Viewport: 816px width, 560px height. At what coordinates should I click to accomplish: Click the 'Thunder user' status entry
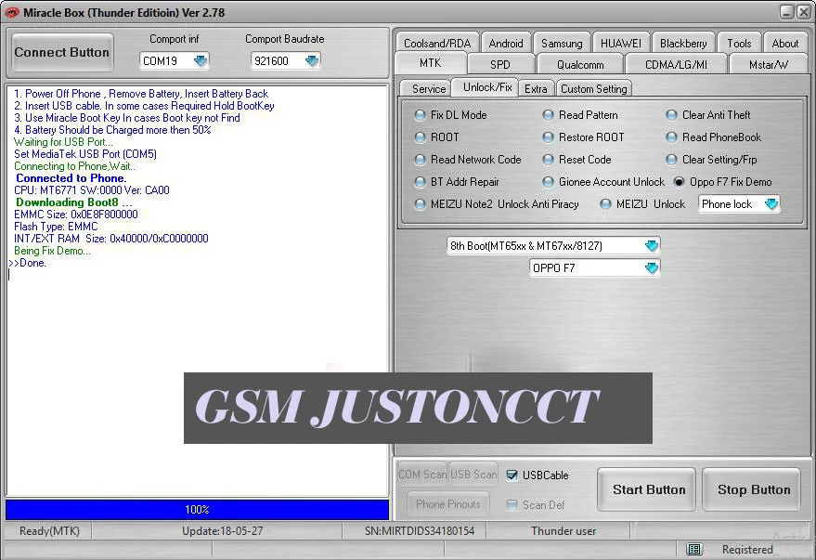pos(563,531)
